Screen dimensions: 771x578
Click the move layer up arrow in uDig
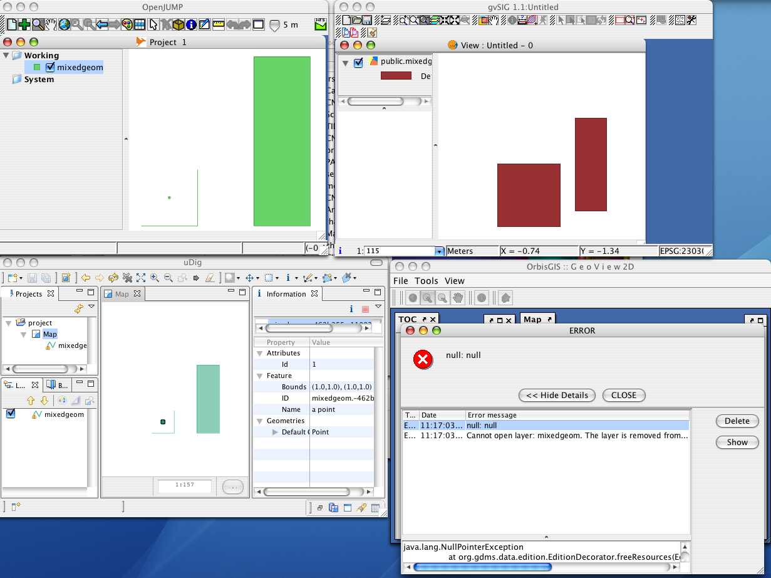pos(30,401)
